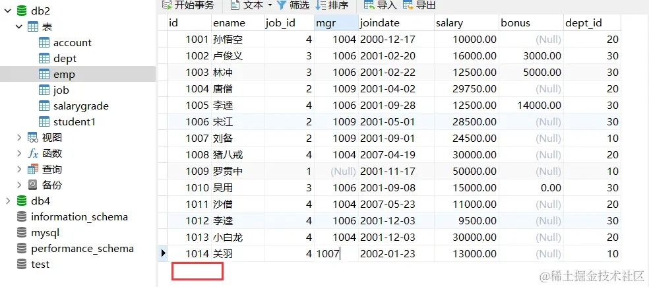Image resolution: width=649 pixels, height=287 pixels.
Task: Click the test database icon
Action: 22,264
